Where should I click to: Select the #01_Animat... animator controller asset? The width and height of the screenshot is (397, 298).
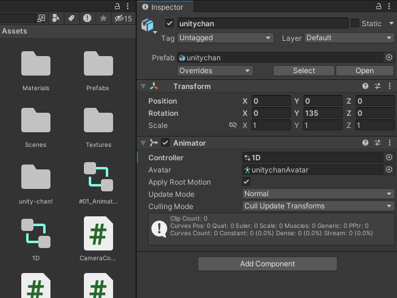point(98,183)
